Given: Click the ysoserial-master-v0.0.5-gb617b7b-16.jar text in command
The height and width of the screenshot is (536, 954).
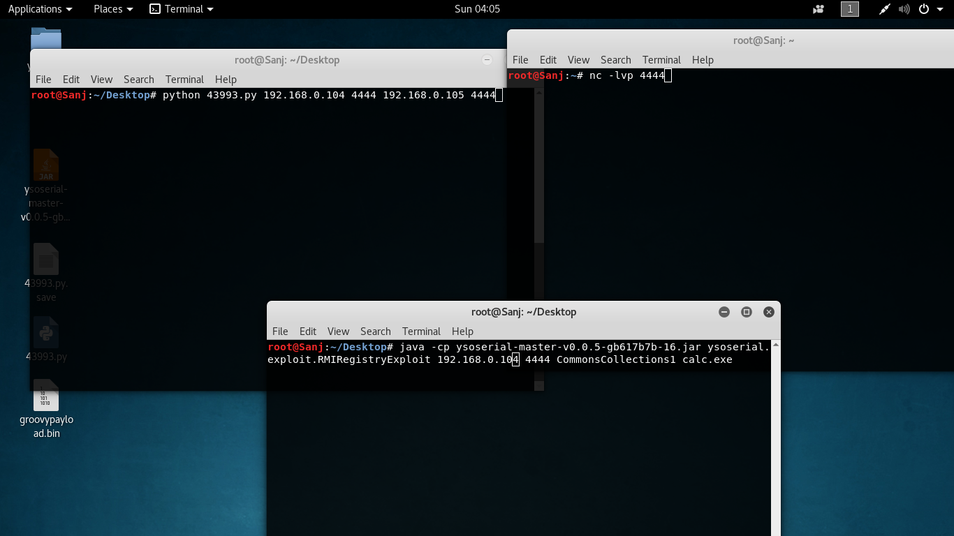Looking at the screenshot, I should [578, 347].
